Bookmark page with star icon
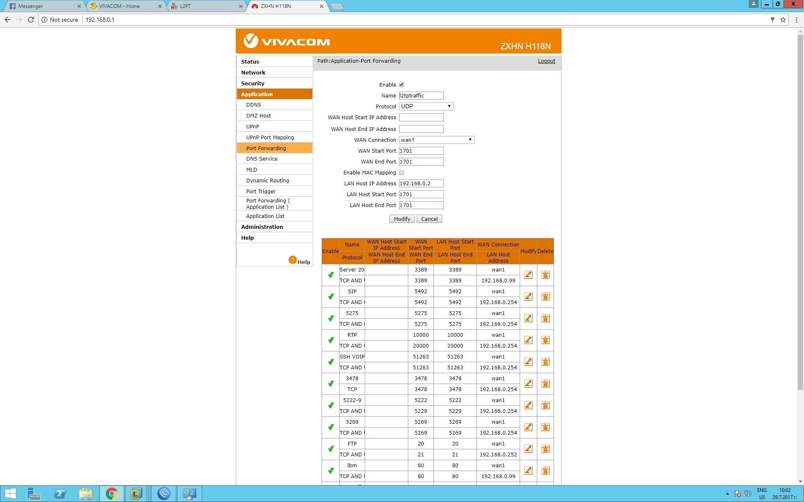Image resolution: width=804 pixels, height=502 pixels. [783, 20]
